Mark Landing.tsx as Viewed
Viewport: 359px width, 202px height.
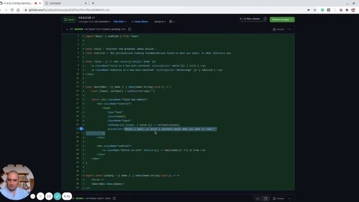278,29
